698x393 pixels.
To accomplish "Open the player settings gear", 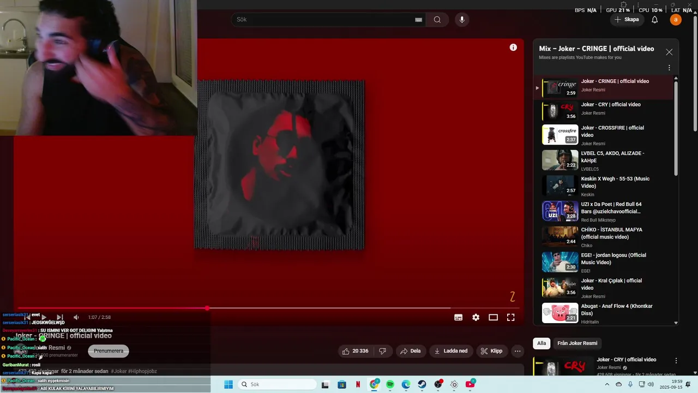I will [x=476, y=317].
